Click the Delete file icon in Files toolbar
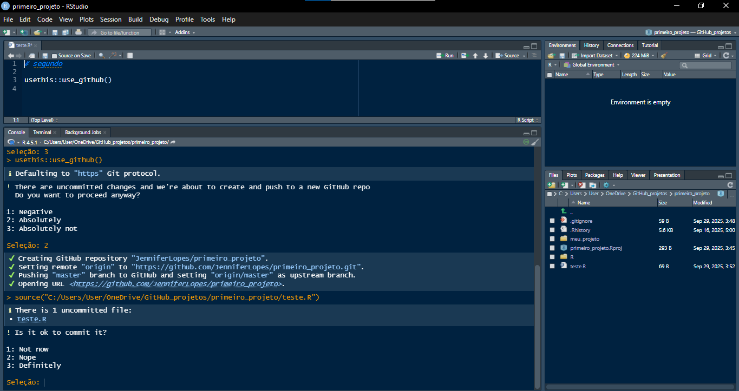The image size is (739, 391). point(581,185)
